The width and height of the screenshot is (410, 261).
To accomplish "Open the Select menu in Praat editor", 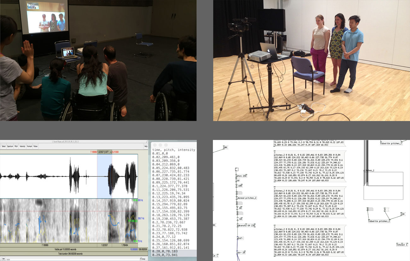I will [4, 146].
